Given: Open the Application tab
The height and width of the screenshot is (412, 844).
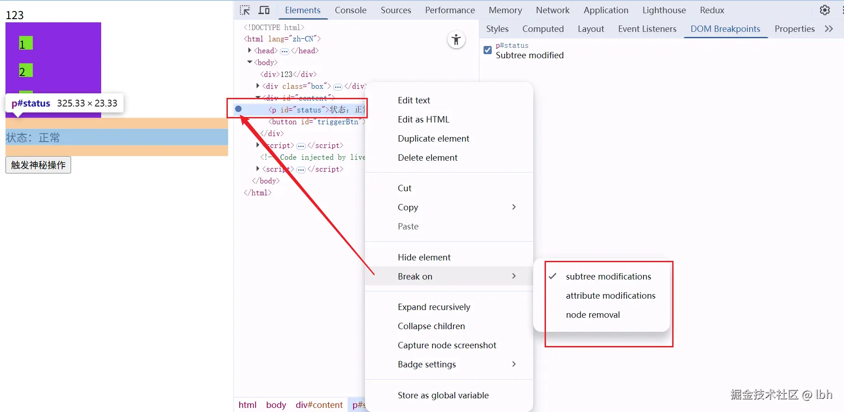Looking at the screenshot, I should pyautogui.click(x=606, y=10).
